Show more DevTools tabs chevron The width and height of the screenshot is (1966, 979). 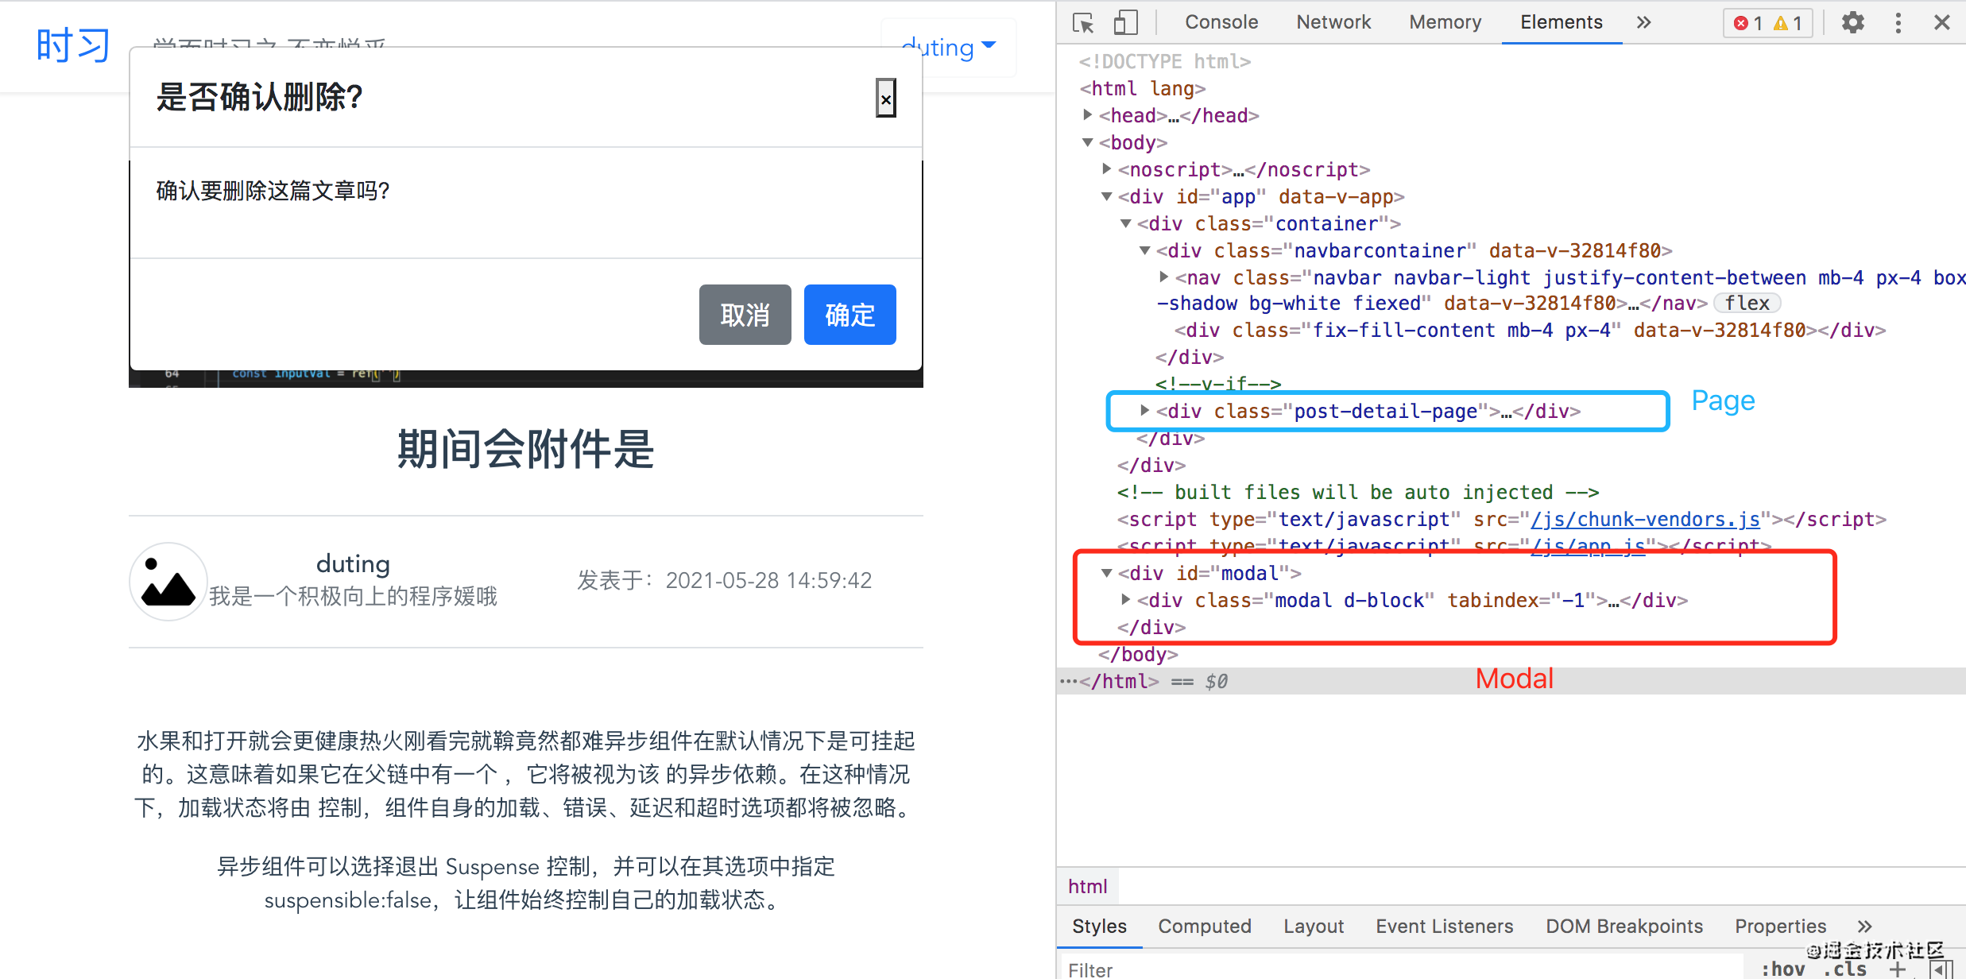click(1644, 22)
